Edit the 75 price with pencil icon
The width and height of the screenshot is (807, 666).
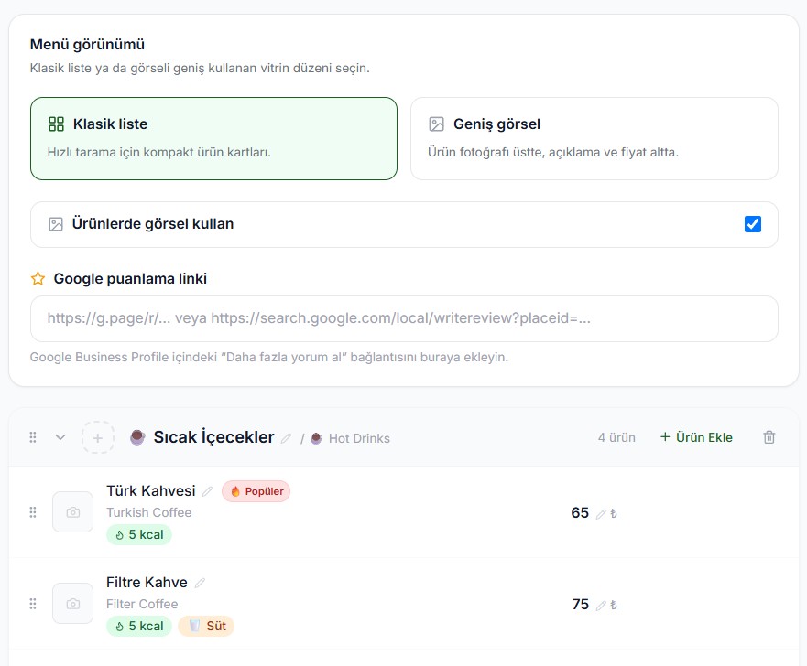[x=601, y=606]
